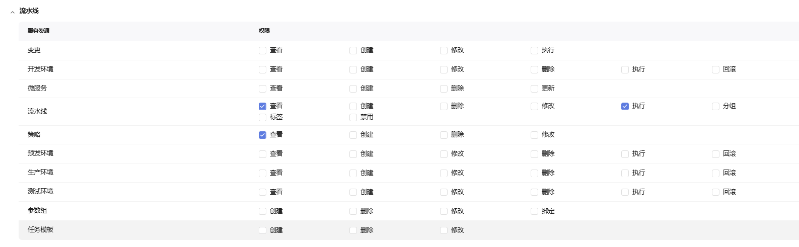Enable 执行 for 生产环境
Image resolution: width=799 pixels, height=247 pixels.
(x=625, y=173)
